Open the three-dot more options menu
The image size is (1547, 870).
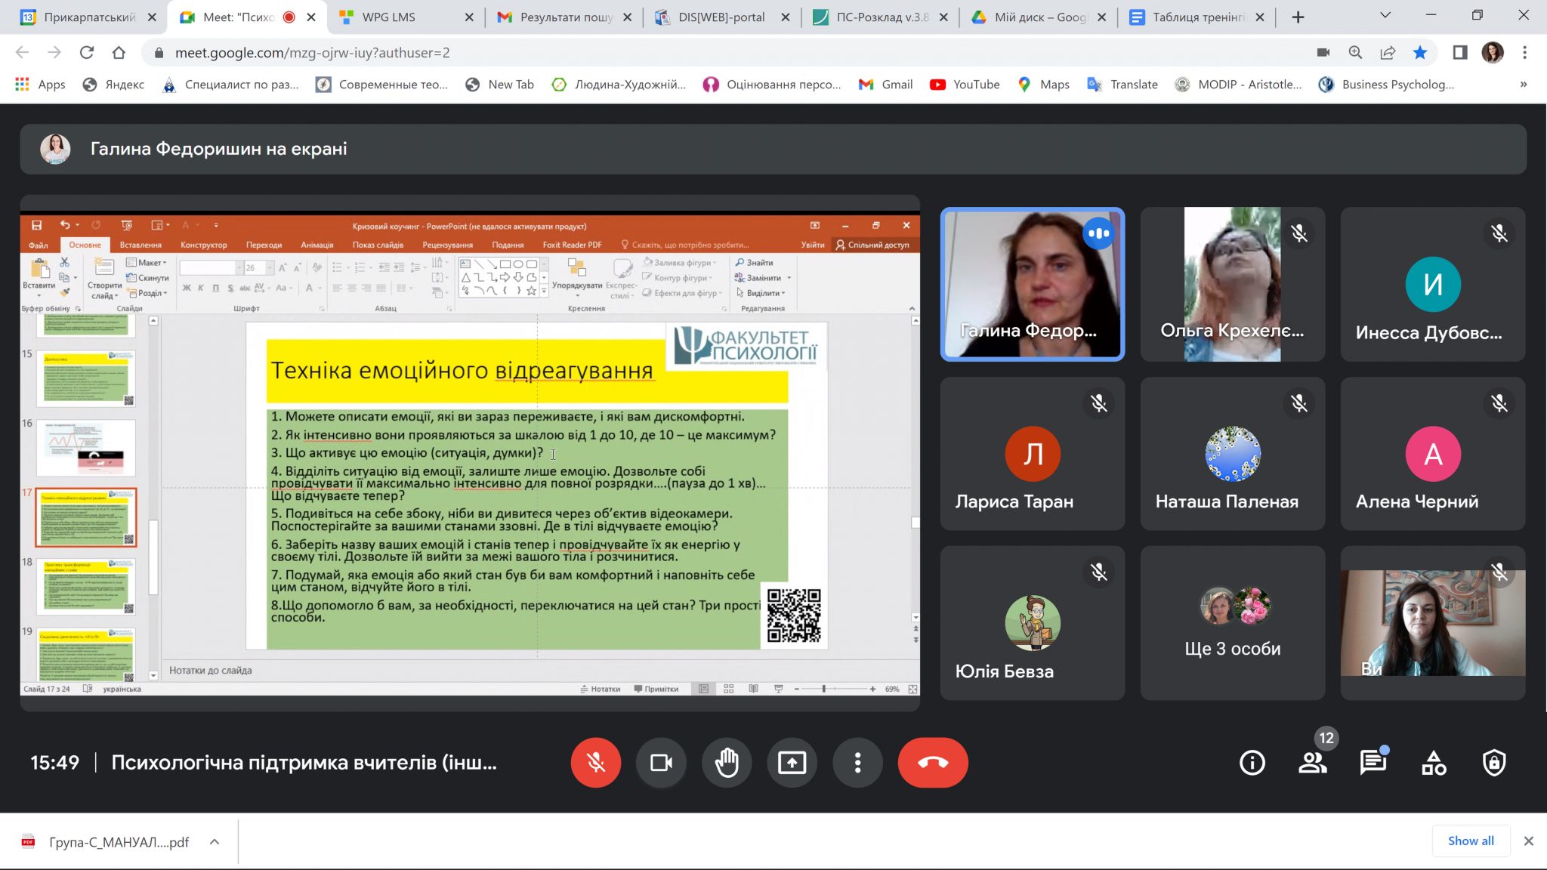(857, 763)
